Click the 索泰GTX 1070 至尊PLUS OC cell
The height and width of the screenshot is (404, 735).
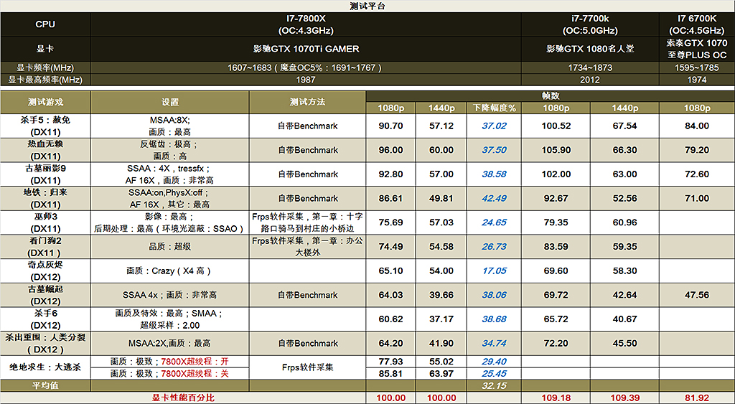(696, 49)
